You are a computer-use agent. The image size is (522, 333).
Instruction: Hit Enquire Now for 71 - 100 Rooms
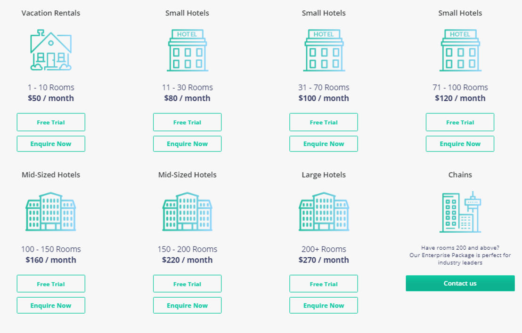click(460, 144)
